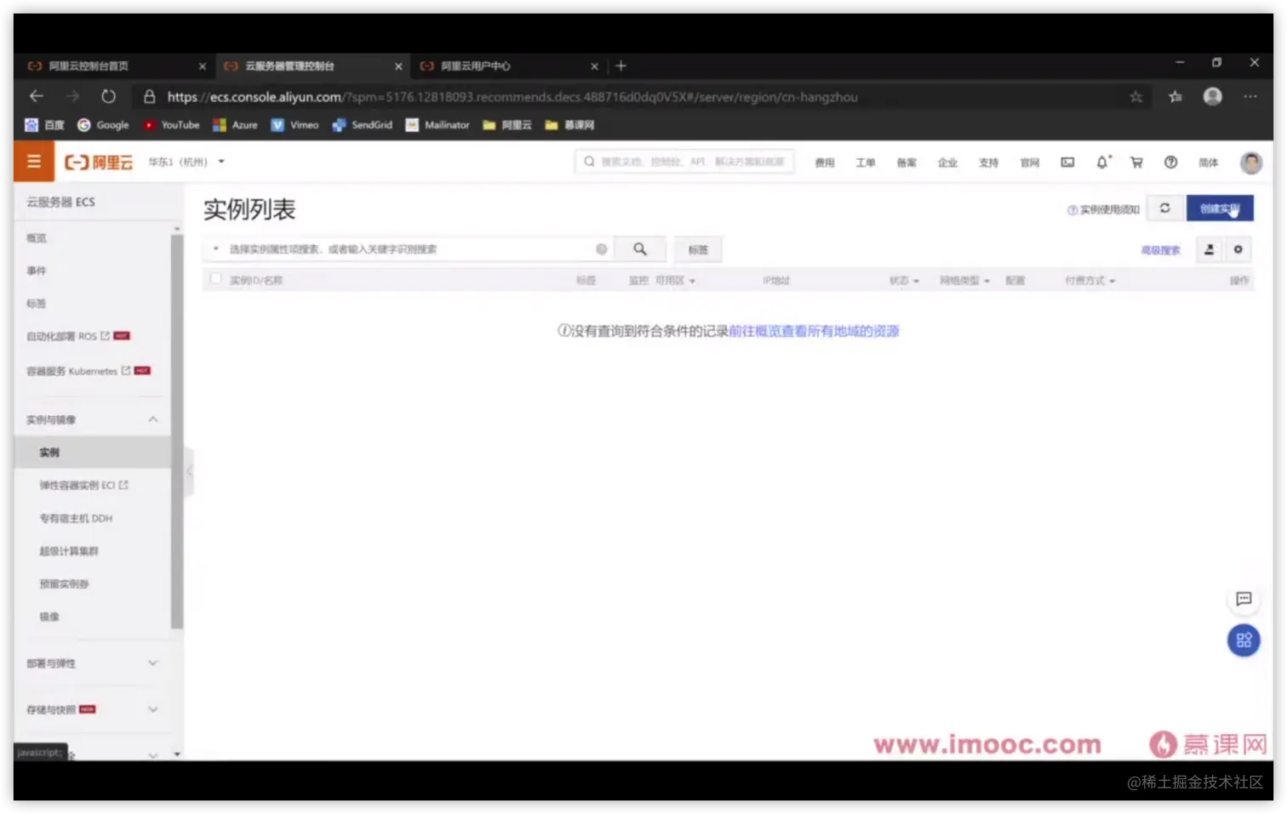Open the 高级搜索 link
Screen dimensions: 1287x814
pyautogui.click(x=1160, y=250)
